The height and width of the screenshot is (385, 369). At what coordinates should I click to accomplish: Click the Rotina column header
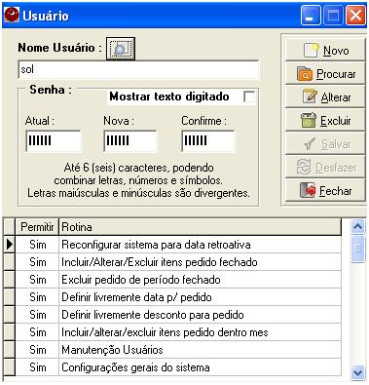click(200, 227)
